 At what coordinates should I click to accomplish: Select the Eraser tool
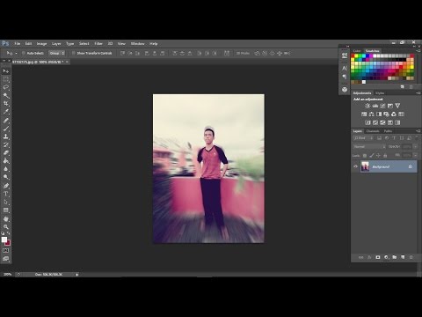pyautogui.click(x=6, y=152)
